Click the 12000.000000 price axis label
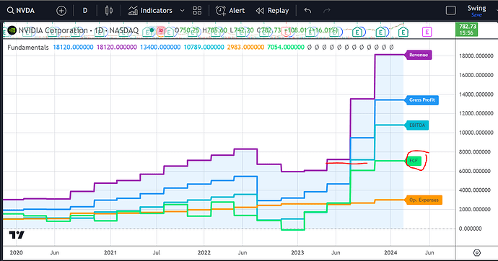 pos(476,113)
